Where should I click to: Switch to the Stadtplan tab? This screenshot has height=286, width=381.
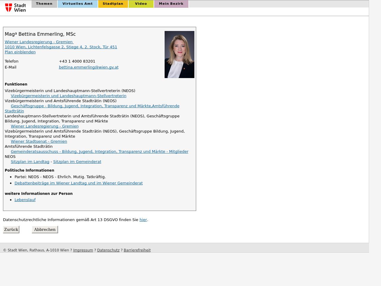[x=113, y=4]
